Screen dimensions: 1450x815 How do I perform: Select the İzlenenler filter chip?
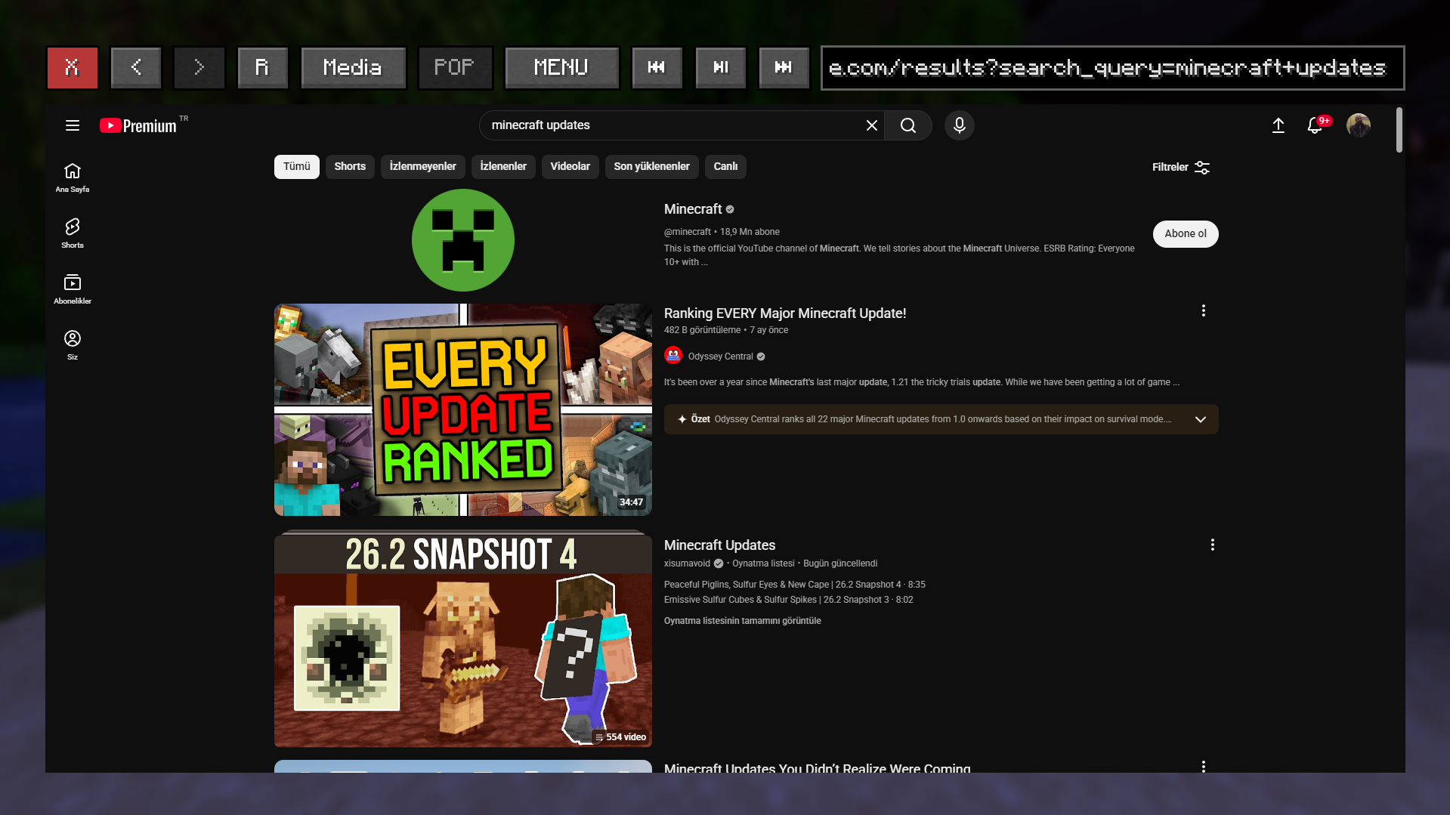pos(503,167)
